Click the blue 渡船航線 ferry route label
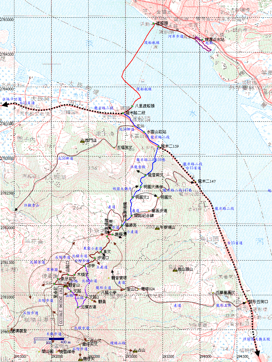The width and height of the screenshot is (272, 362). coord(144,89)
